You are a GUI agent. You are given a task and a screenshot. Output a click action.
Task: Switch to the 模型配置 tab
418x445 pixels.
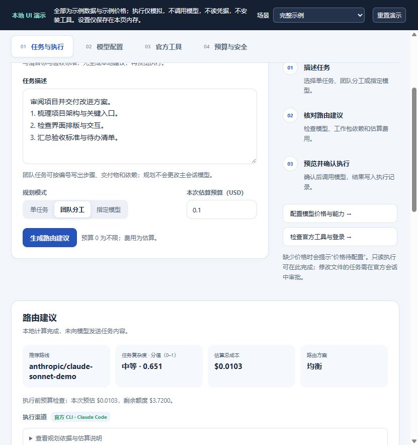tap(104, 47)
